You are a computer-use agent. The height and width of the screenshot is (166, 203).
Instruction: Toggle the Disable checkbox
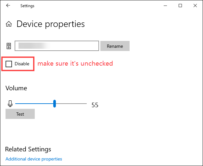pyautogui.click(x=9, y=64)
